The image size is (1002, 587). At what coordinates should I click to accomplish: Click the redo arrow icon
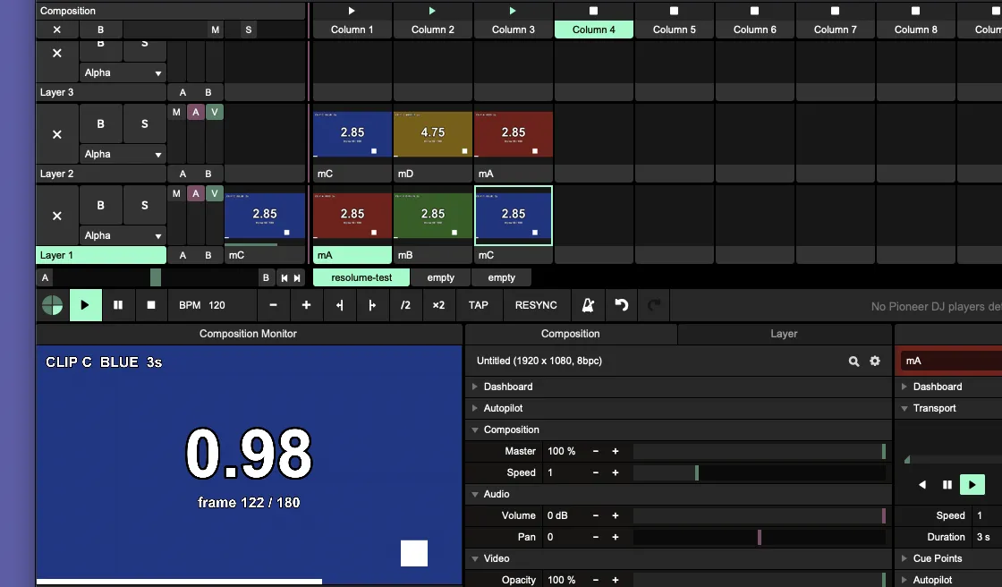click(654, 305)
